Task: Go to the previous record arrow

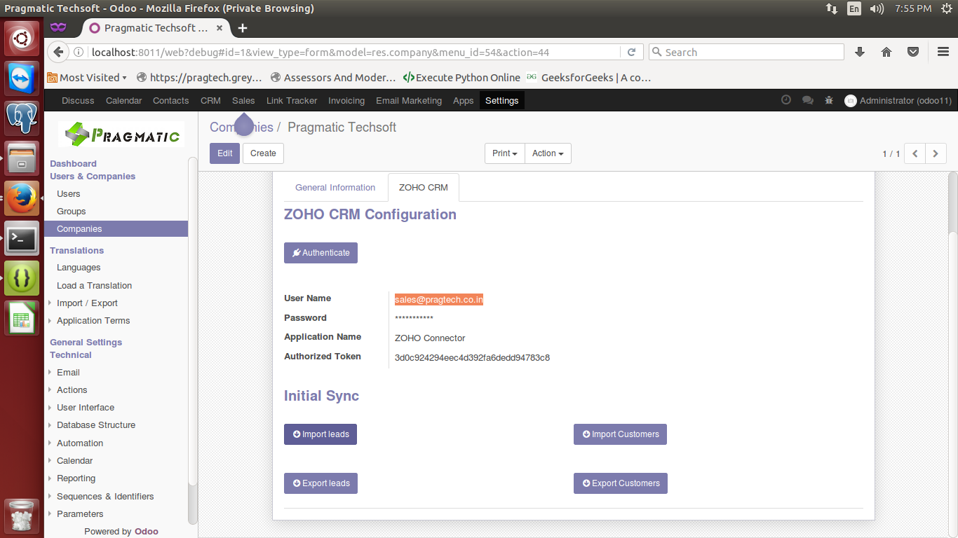Action: point(915,153)
